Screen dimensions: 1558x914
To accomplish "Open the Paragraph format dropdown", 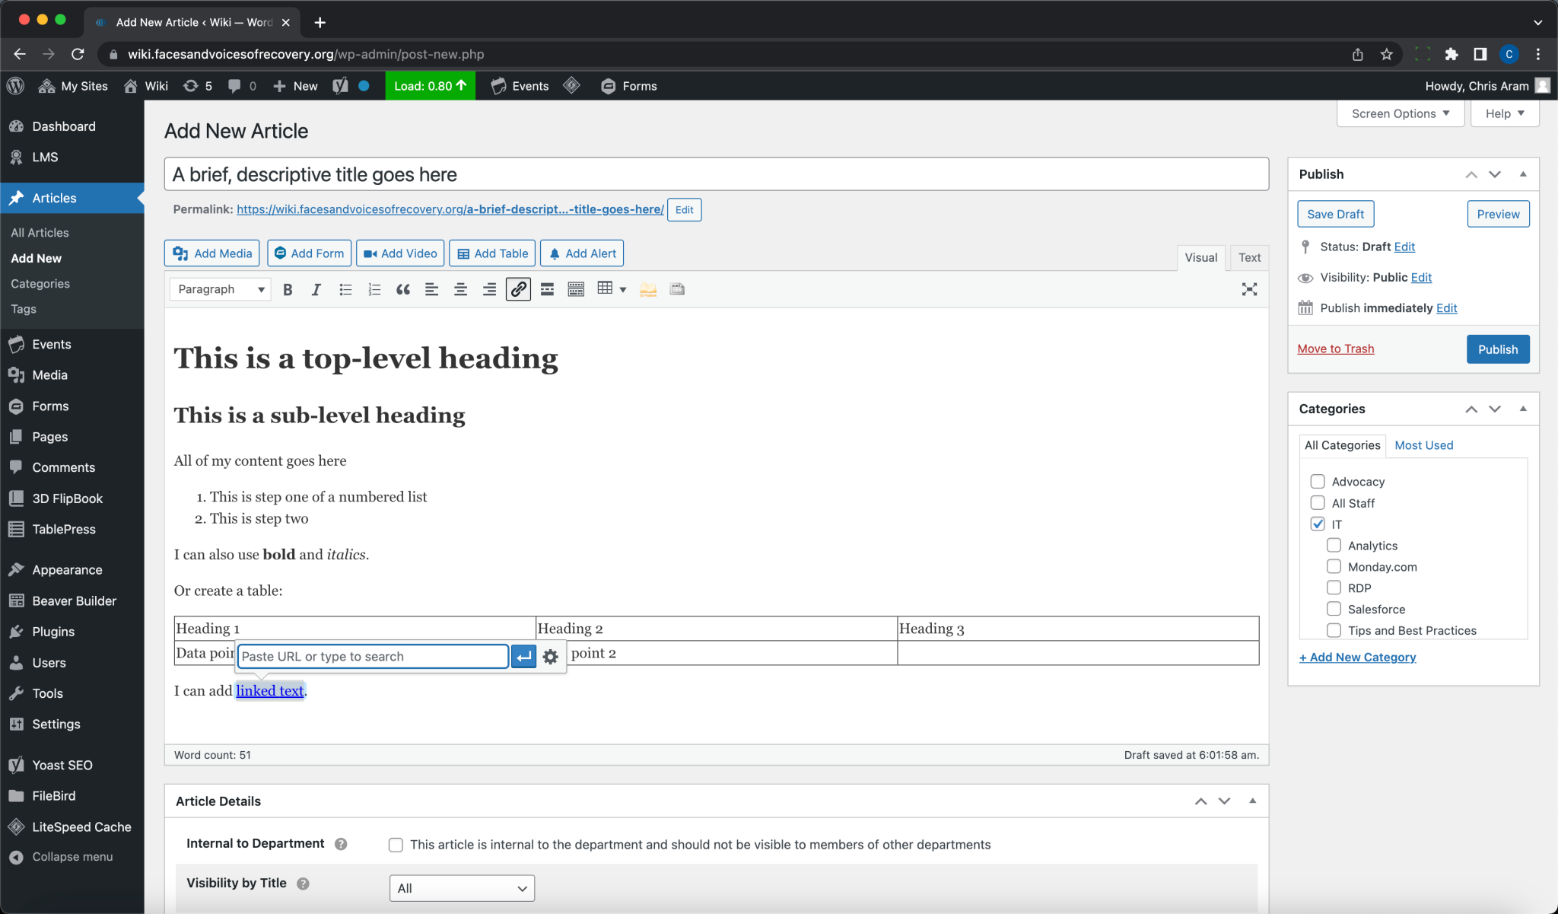I will (x=221, y=289).
